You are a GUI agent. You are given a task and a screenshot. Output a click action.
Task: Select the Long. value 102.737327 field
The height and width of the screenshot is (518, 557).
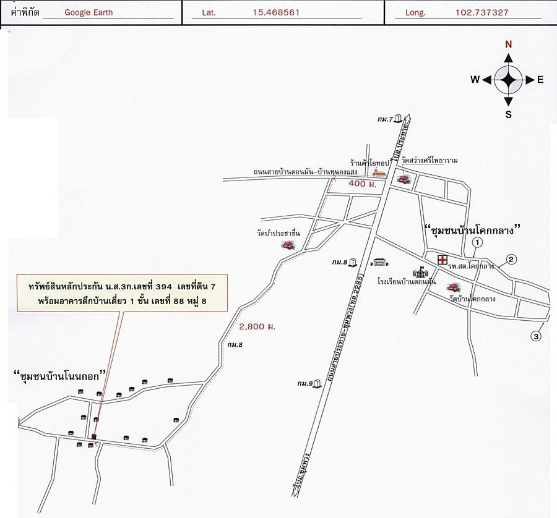coord(481,12)
